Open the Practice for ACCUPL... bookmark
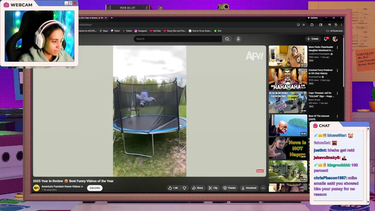Image resolution: width=375 pixels, height=211 pixels. pos(87,31)
